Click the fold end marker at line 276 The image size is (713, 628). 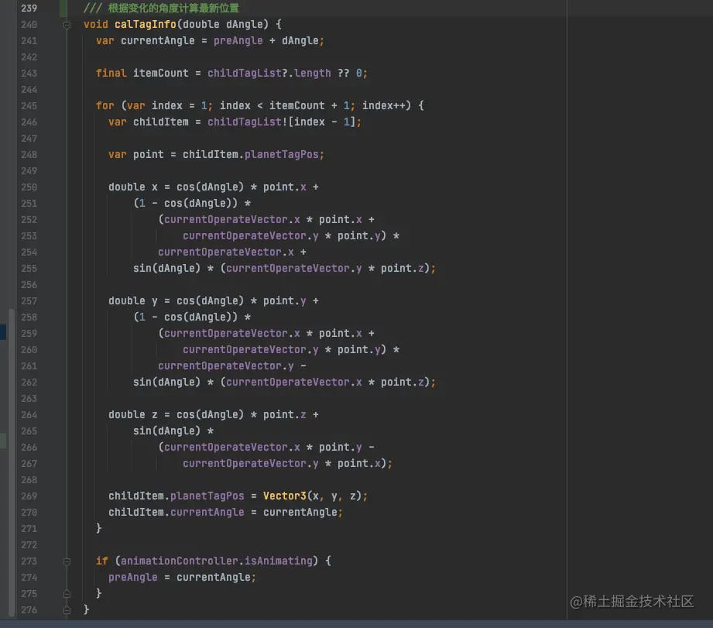point(67,610)
